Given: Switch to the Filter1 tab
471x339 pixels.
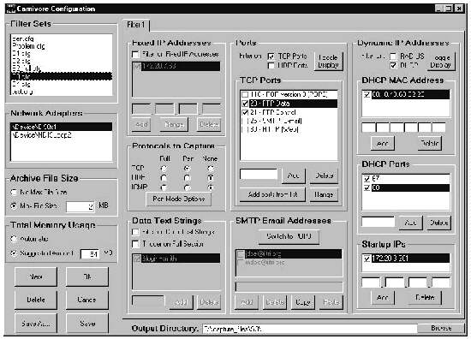Looking at the screenshot, I should coord(136,25).
